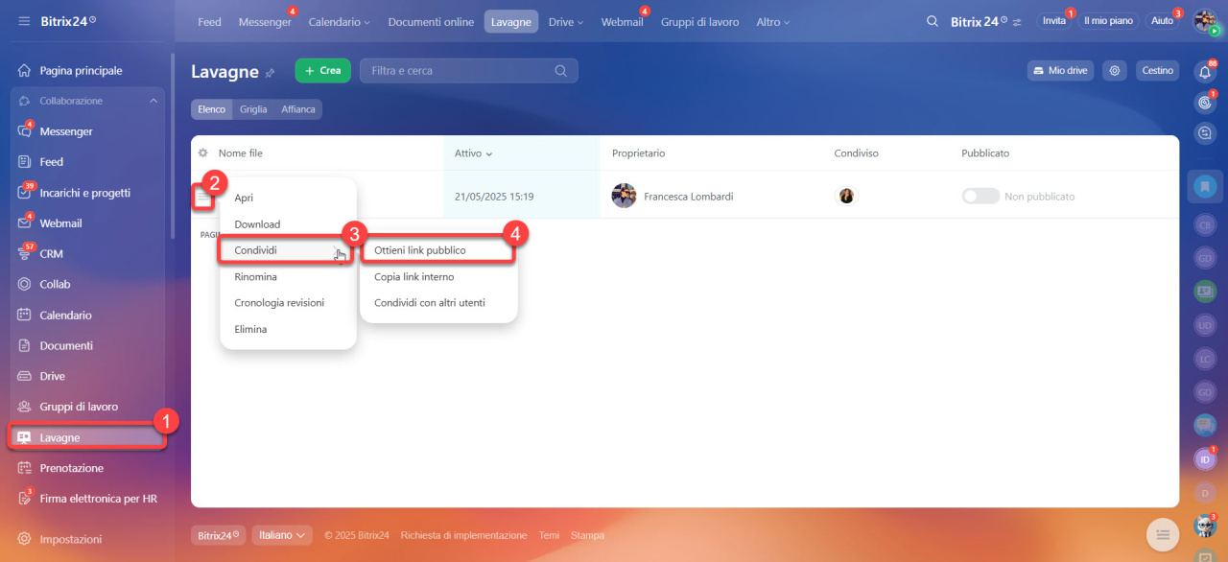The image size is (1228, 562).
Task: Sort by the Attivo column dropdown
Action: [x=474, y=153]
